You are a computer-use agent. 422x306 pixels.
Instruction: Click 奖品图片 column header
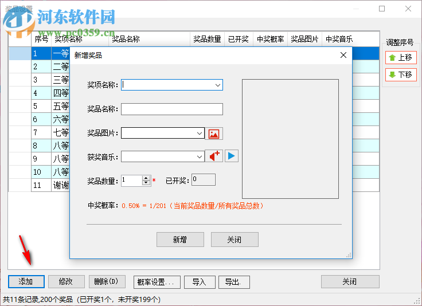[x=304, y=40]
